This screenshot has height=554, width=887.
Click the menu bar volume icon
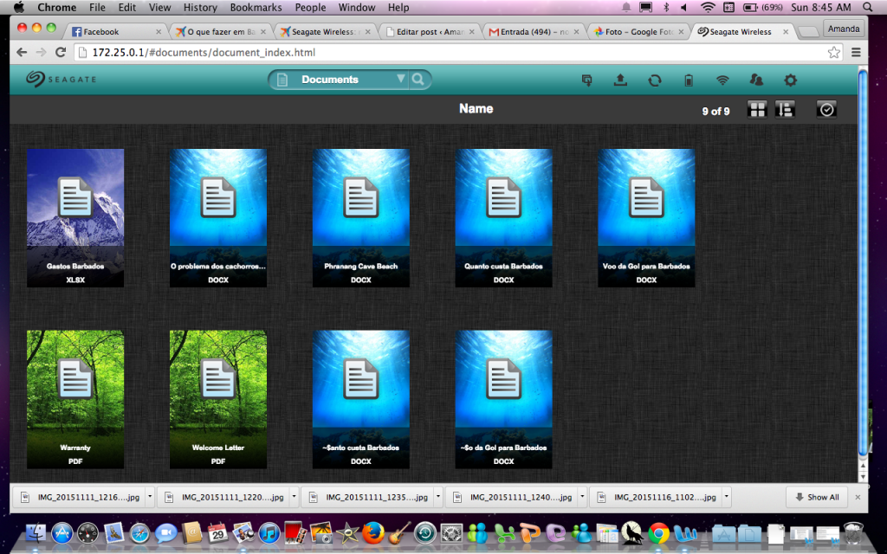[684, 7]
